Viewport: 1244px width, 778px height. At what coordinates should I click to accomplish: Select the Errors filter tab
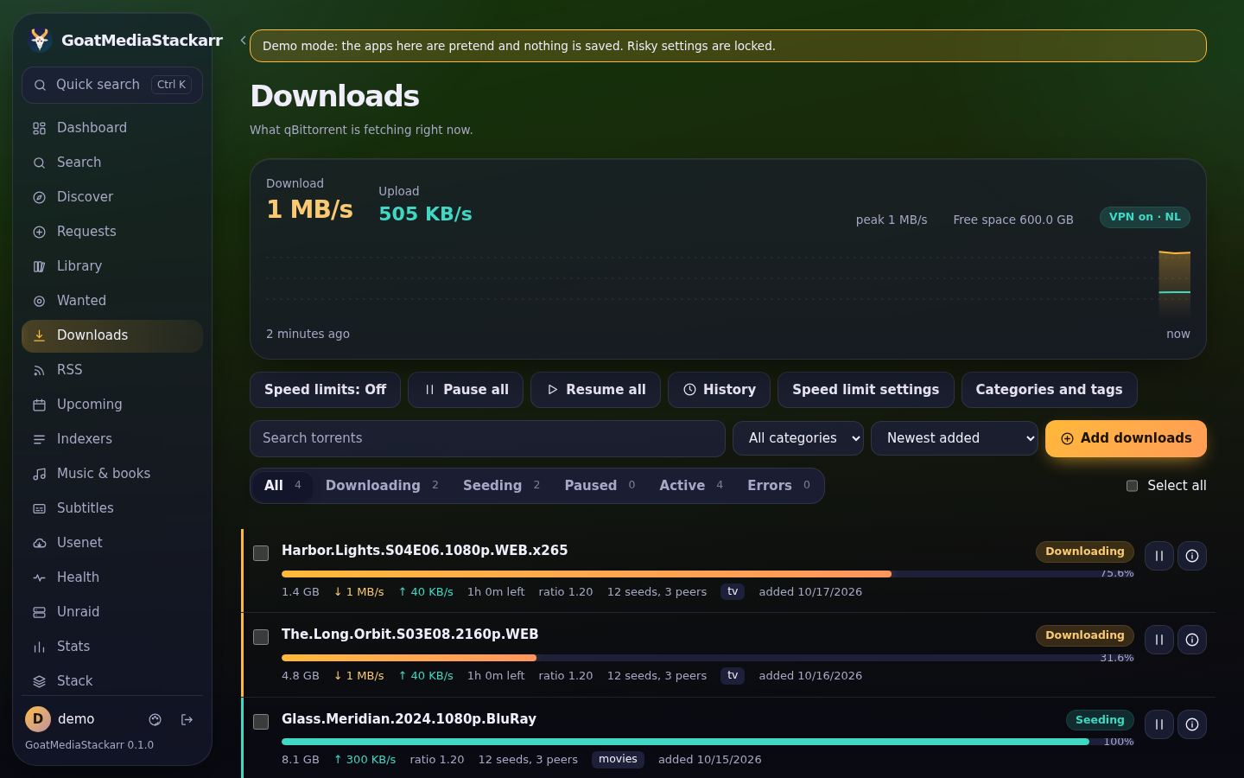(778, 486)
